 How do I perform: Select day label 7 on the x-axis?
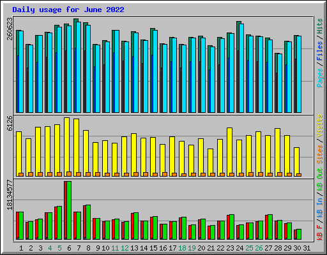[79, 248]
